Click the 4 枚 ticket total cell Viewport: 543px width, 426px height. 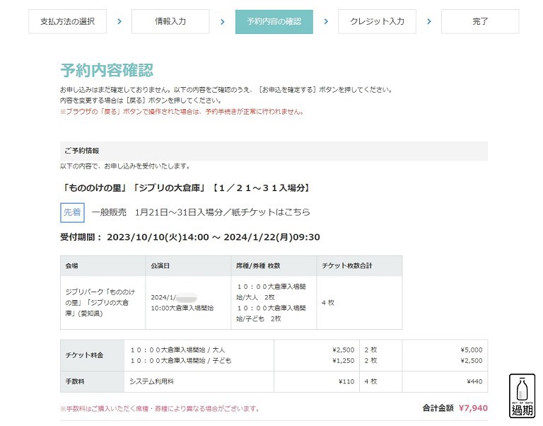click(359, 303)
